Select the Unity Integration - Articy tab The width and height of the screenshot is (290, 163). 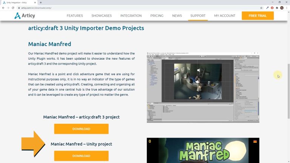pyautogui.click(x=19, y=3)
